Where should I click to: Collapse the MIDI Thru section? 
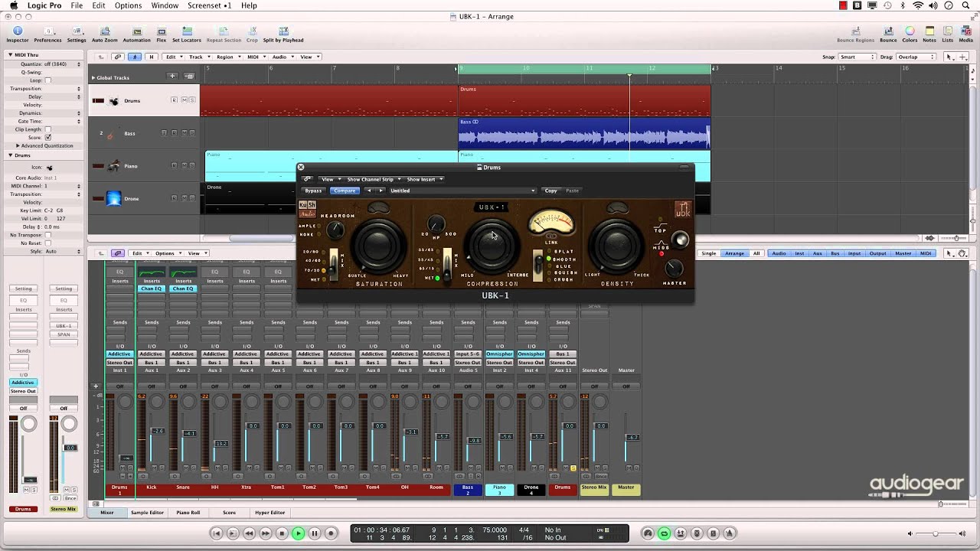pos(11,54)
